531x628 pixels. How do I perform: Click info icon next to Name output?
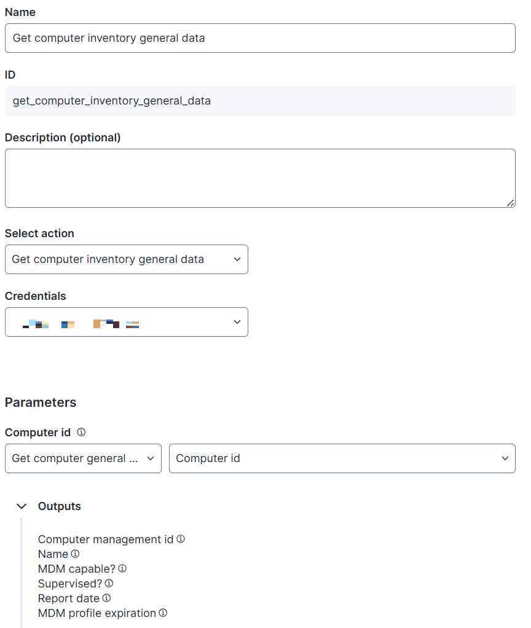pyautogui.click(x=75, y=554)
